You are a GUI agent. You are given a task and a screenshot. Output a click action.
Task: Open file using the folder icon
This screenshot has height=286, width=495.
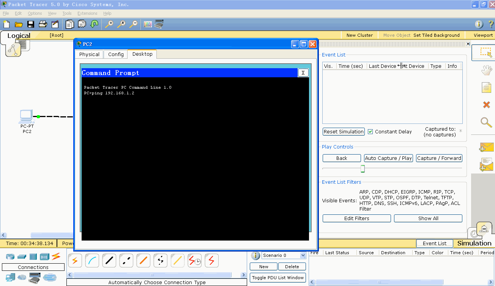[x=19, y=24]
